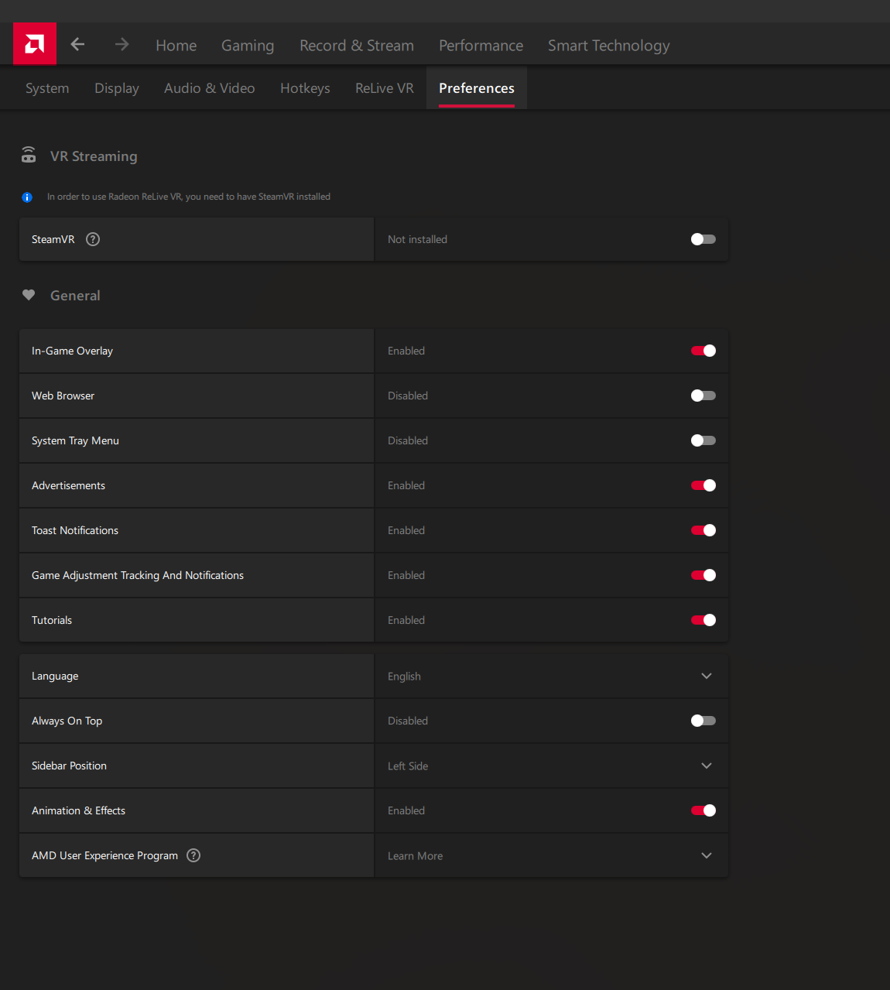Turn off the Advertisements toggle

click(703, 485)
